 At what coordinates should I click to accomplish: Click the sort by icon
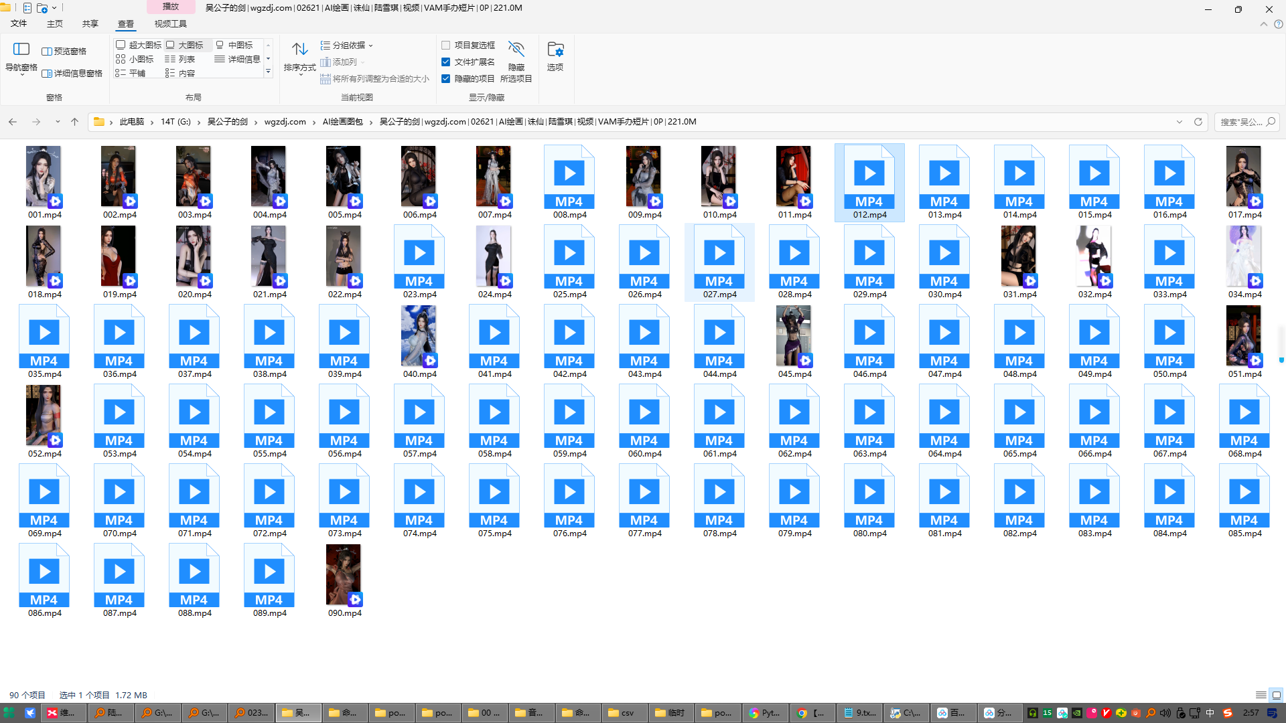(299, 50)
